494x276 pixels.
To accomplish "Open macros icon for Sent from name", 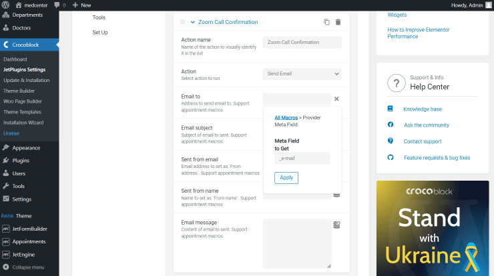I will point(336,195).
